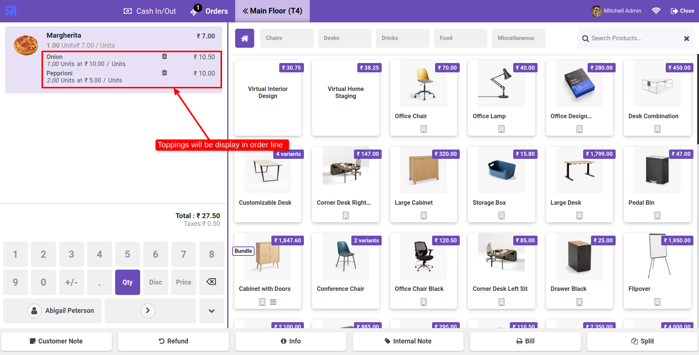Open info icon for Drawer Black
699x355 pixels.
click(579, 302)
